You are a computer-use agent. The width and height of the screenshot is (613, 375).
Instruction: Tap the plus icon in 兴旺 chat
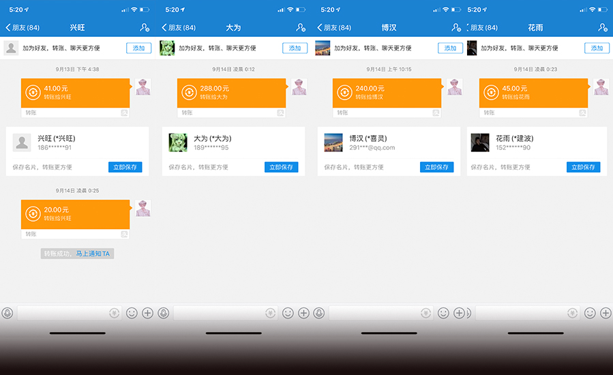tap(147, 313)
